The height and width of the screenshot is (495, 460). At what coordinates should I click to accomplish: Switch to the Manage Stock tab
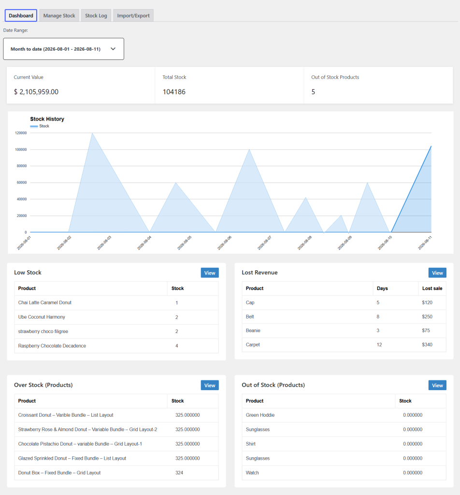[x=59, y=15]
